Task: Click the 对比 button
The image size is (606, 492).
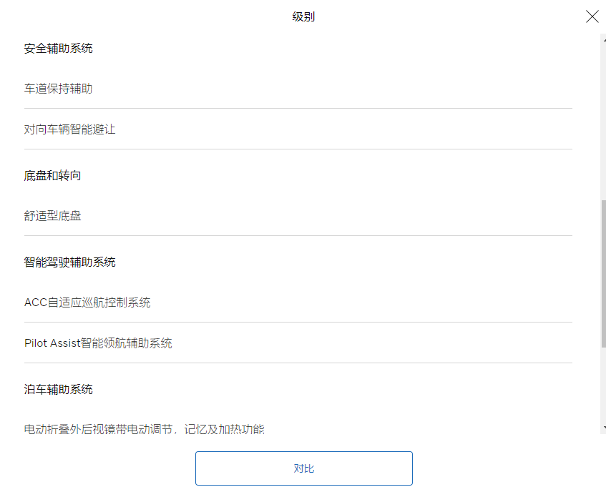Action: 303,468
